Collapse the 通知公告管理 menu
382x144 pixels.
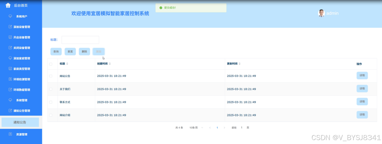(x=21, y=110)
